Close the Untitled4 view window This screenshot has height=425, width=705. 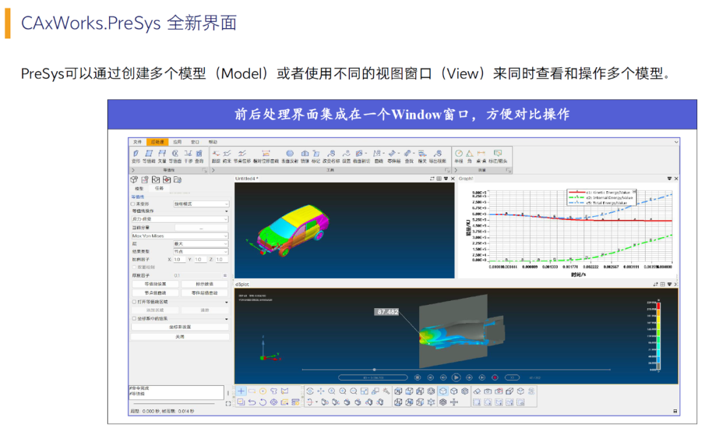(453, 178)
